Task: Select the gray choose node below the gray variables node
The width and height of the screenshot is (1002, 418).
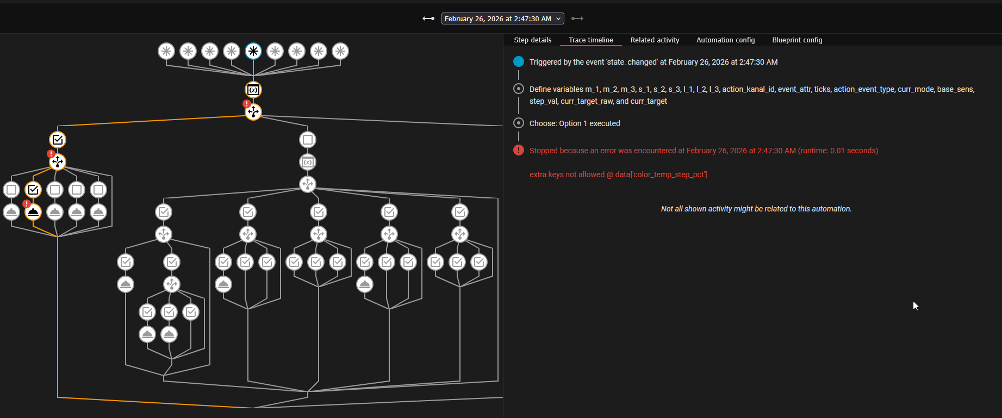Action: point(308,184)
